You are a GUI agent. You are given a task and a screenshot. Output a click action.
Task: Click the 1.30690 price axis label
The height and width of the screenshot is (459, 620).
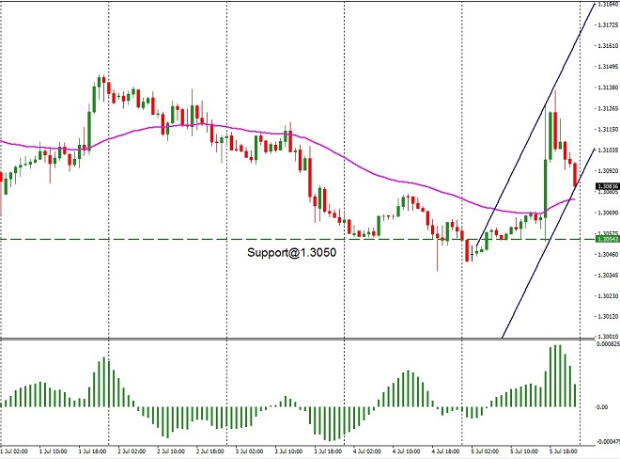click(608, 214)
